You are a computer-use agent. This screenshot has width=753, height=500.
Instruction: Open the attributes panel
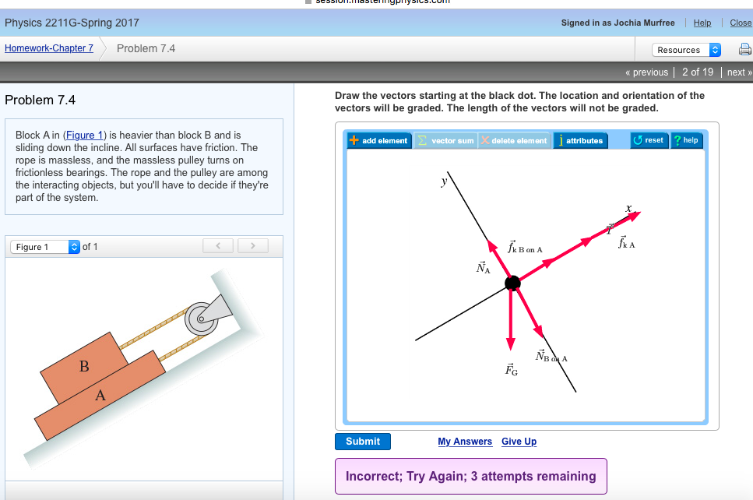(581, 140)
